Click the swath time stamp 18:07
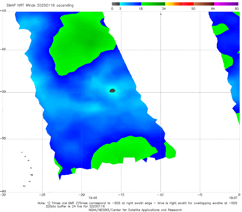 click(233, 198)
